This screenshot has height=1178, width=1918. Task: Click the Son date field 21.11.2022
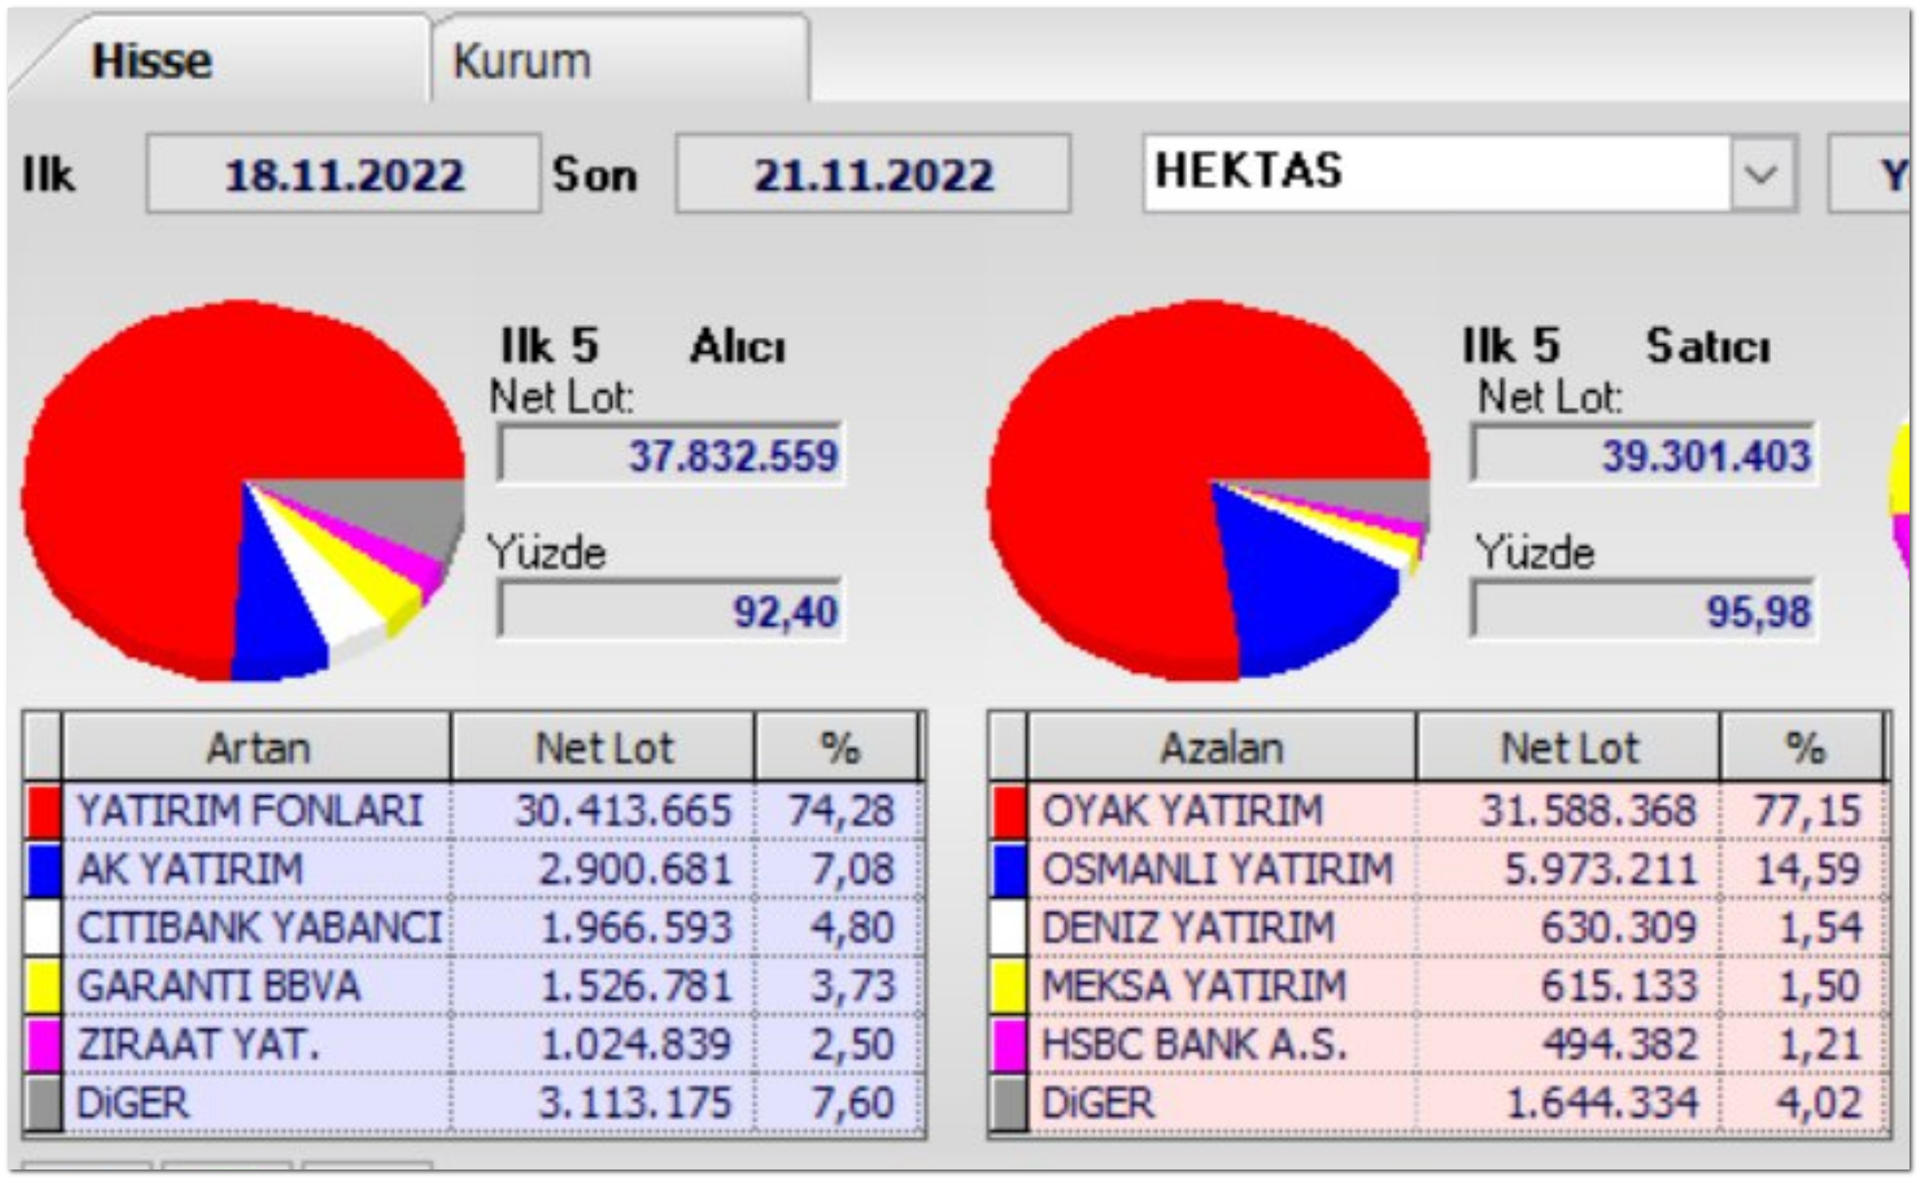(x=873, y=174)
